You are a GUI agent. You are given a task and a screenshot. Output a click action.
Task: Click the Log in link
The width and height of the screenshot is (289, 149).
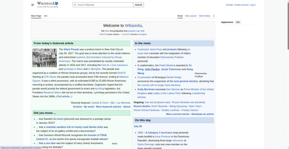(253, 5)
